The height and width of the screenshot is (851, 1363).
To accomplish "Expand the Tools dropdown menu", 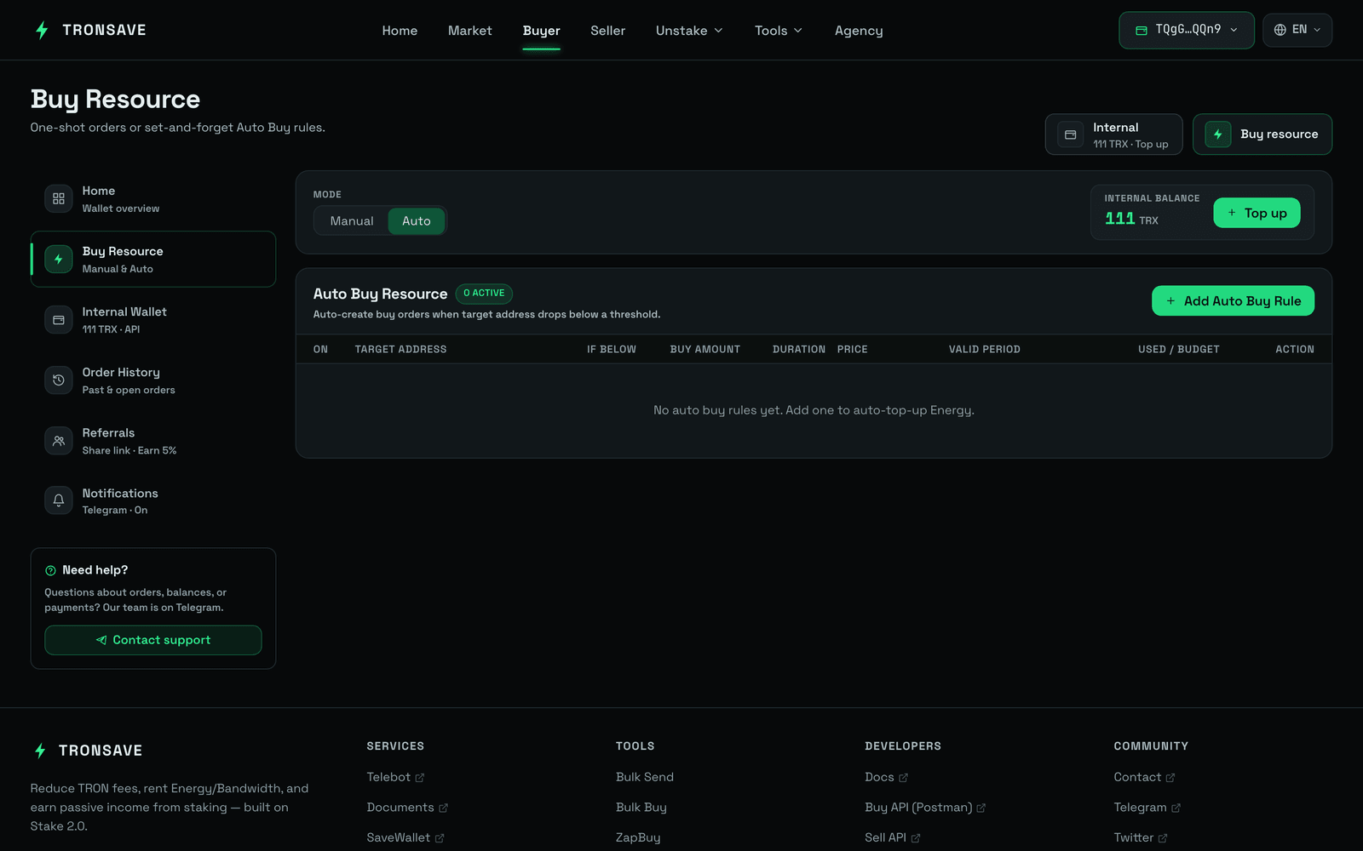I will point(778,31).
